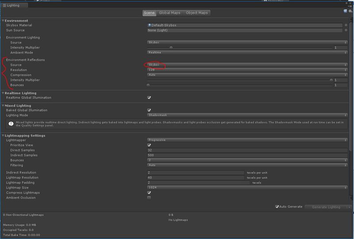Click the Generate Lighting button
The width and height of the screenshot is (354, 239).
pyautogui.click(x=326, y=207)
